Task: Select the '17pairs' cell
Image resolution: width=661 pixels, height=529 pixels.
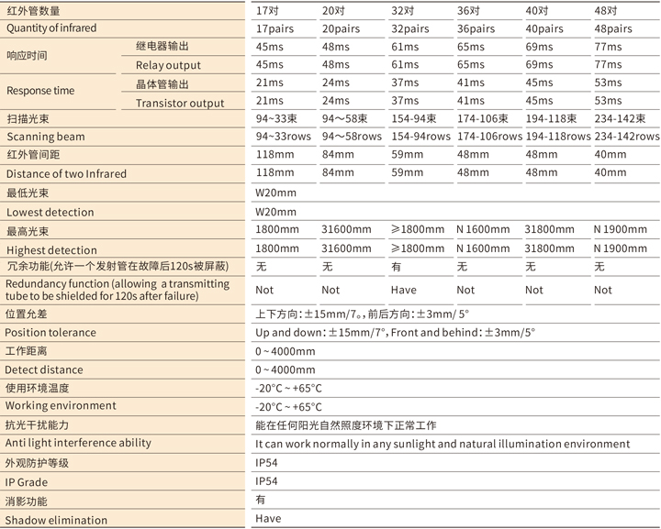Action: pos(274,29)
